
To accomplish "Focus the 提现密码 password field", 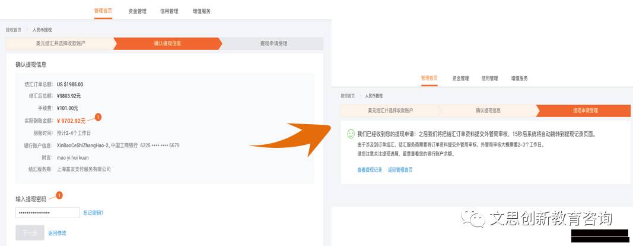I will (47, 212).
